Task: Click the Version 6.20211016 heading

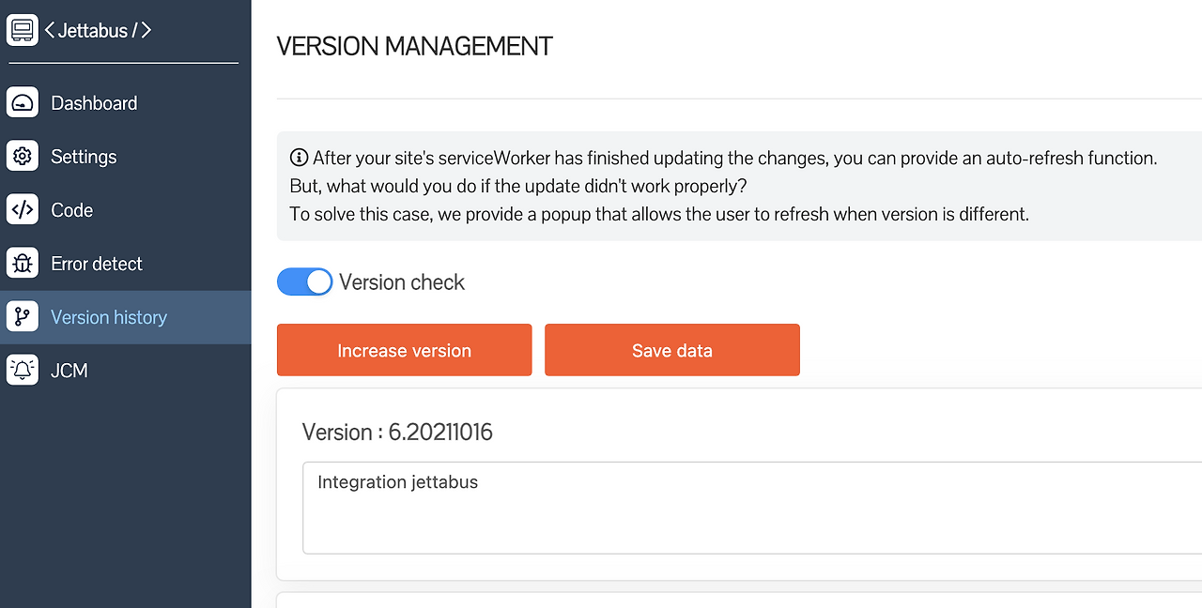Action: (397, 432)
